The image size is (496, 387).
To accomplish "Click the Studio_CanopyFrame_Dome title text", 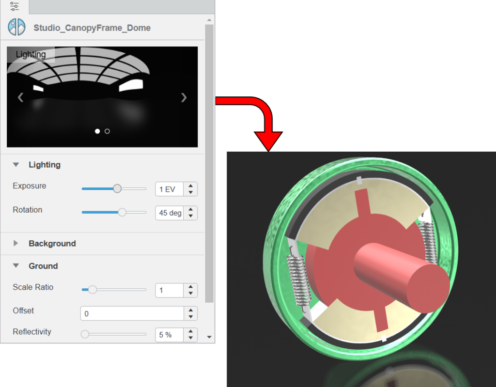I will click(92, 28).
